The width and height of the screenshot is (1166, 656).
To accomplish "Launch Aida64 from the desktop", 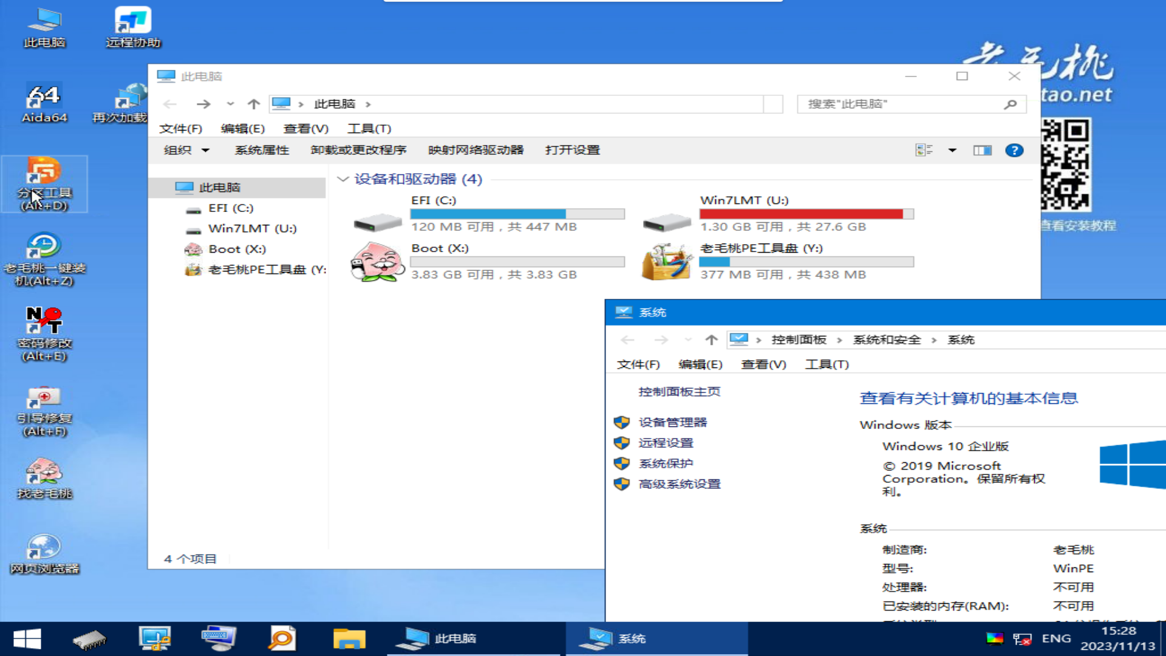I will pyautogui.click(x=44, y=103).
